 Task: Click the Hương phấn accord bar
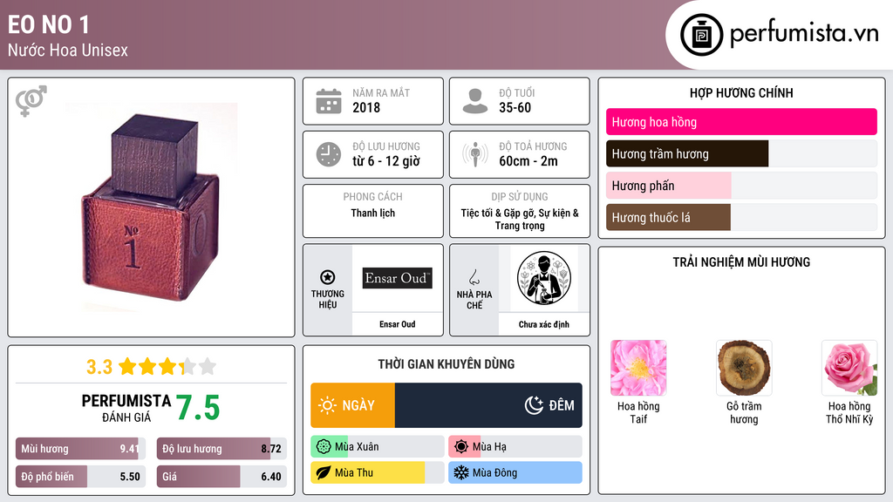741,186
